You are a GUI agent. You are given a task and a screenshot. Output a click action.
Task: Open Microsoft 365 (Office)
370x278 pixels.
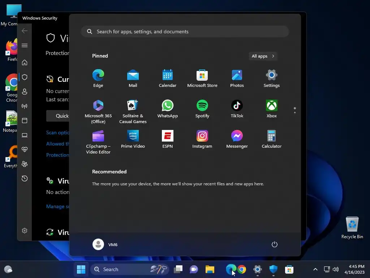[98, 111]
